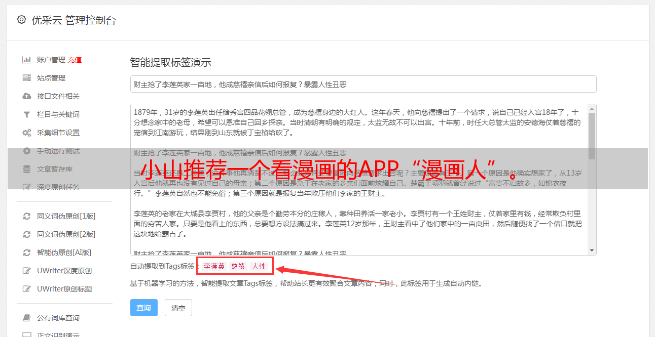Image resolution: width=655 pixels, height=337 pixels.
Task: Click the refresh icon for 智能伪原创[AI版]
Action: click(27, 252)
